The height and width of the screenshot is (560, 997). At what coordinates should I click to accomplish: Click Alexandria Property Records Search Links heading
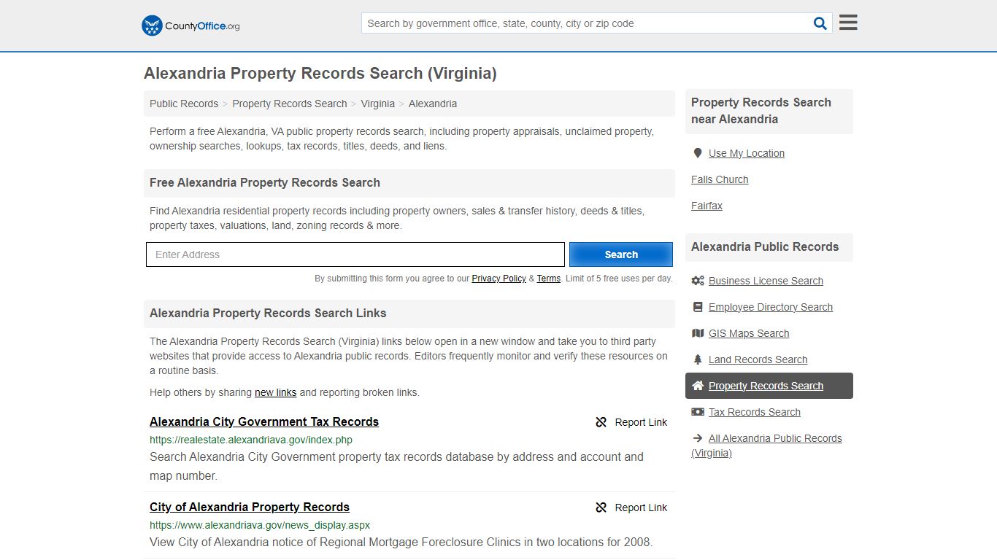pos(268,313)
